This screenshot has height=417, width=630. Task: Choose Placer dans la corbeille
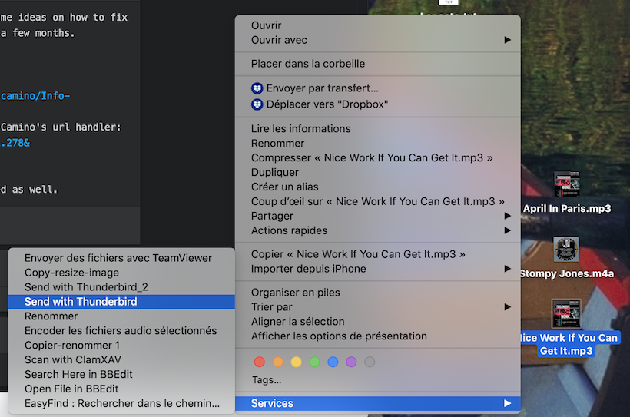(x=378, y=64)
